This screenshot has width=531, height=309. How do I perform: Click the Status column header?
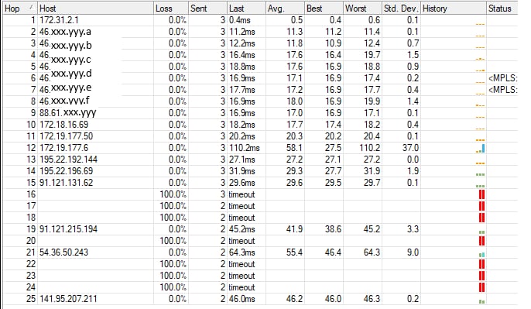pyautogui.click(x=502, y=8)
